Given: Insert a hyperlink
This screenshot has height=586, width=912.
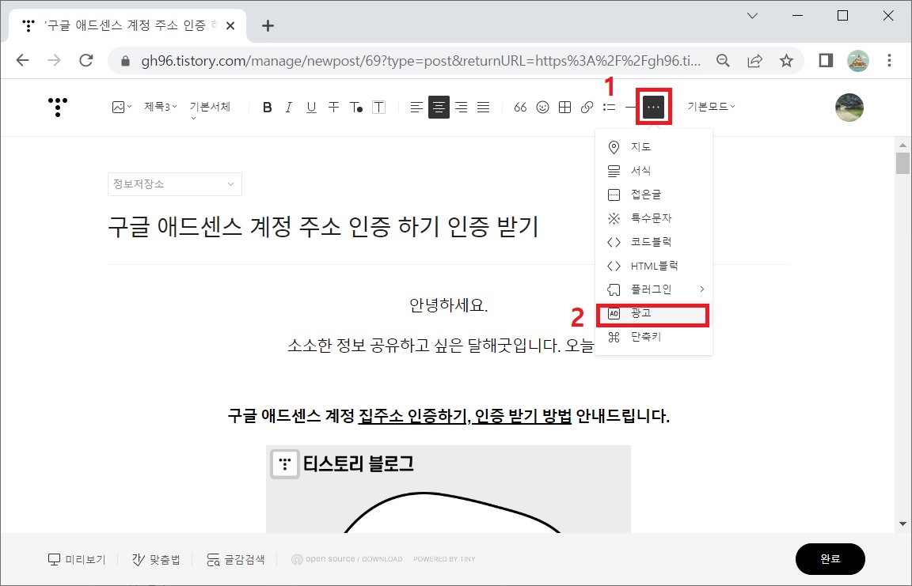Looking at the screenshot, I should click(x=587, y=107).
